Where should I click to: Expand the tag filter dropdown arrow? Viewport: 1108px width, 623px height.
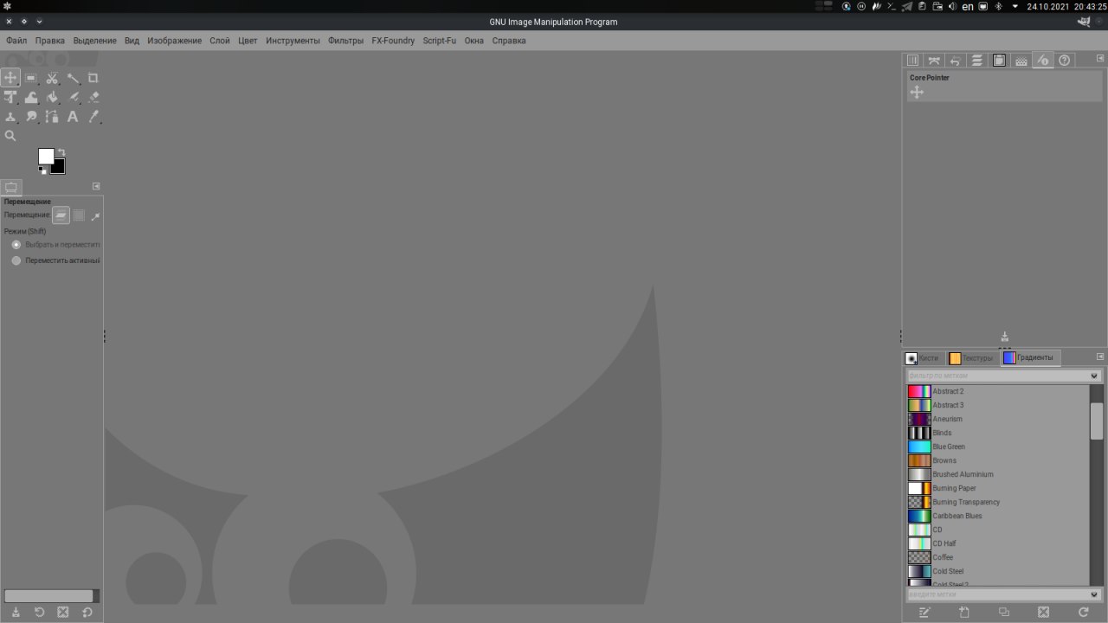tap(1094, 376)
